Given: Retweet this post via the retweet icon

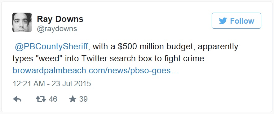Looking at the screenshot, I should pyautogui.click(x=41, y=99).
